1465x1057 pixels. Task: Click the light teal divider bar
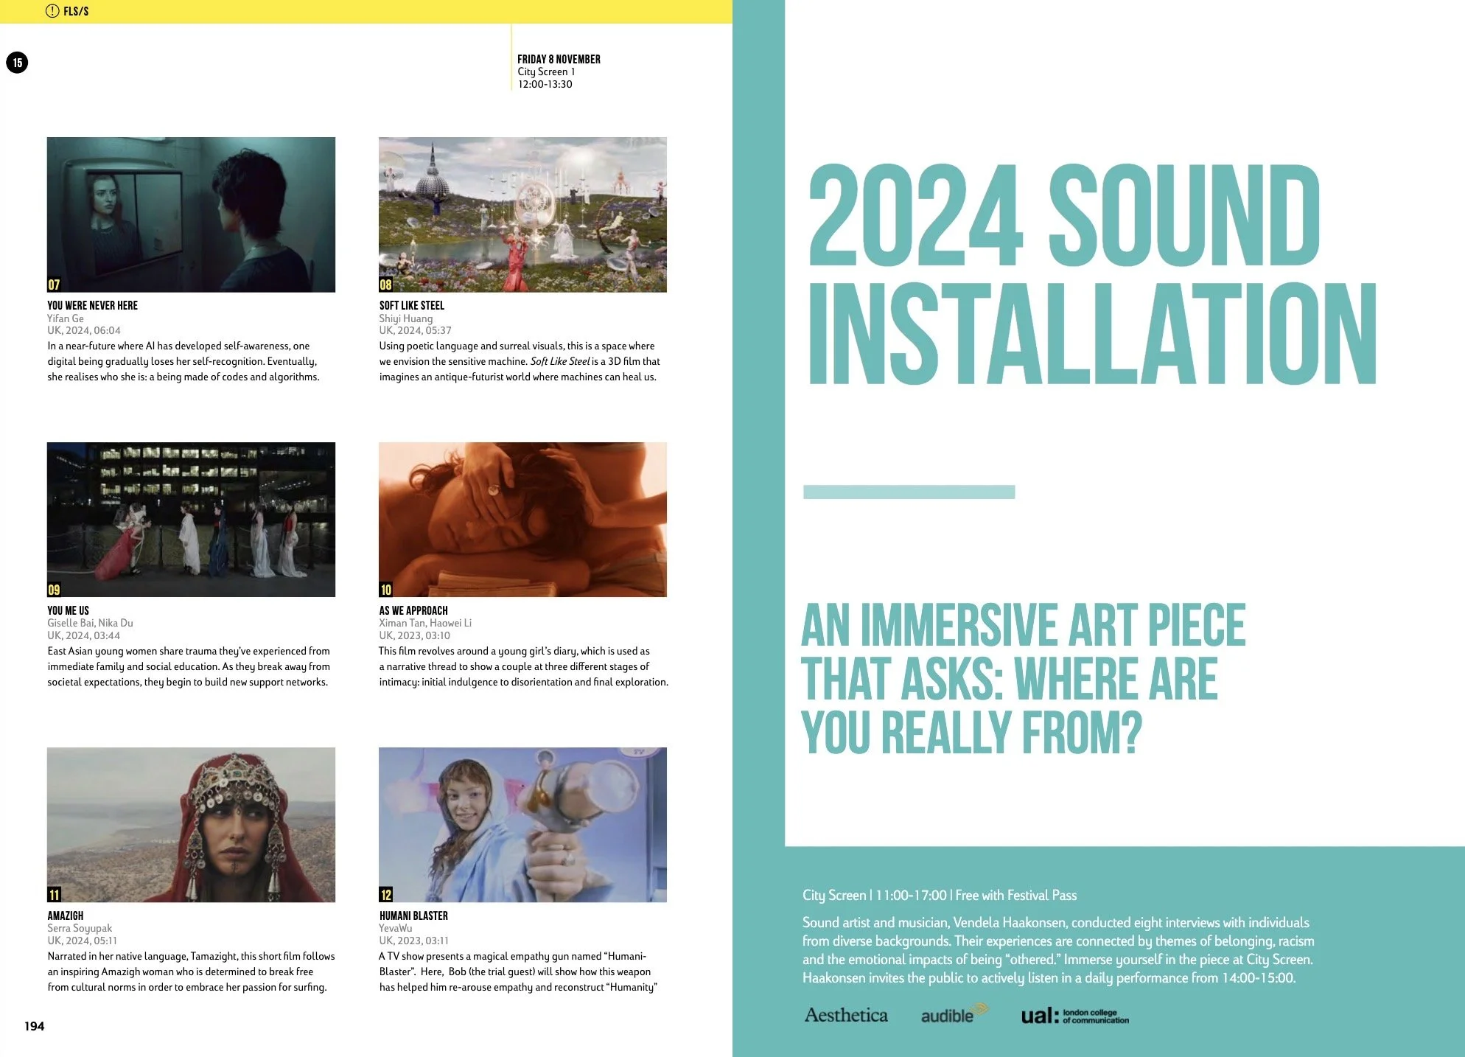(x=909, y=492)
